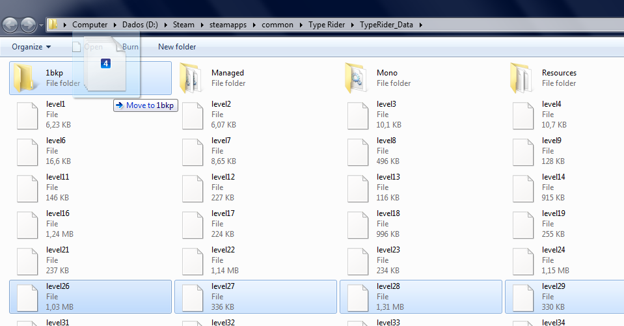Select the Mono folder icon
The width and height of the screenshot is (624, 326).
pyautogui.click(x=355, y=78)
